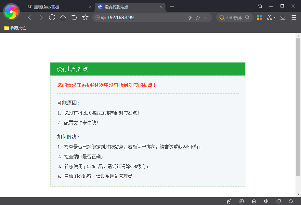Reload the current page
The width and height of the screenshot is (301, 205).
tap(52, 18)
